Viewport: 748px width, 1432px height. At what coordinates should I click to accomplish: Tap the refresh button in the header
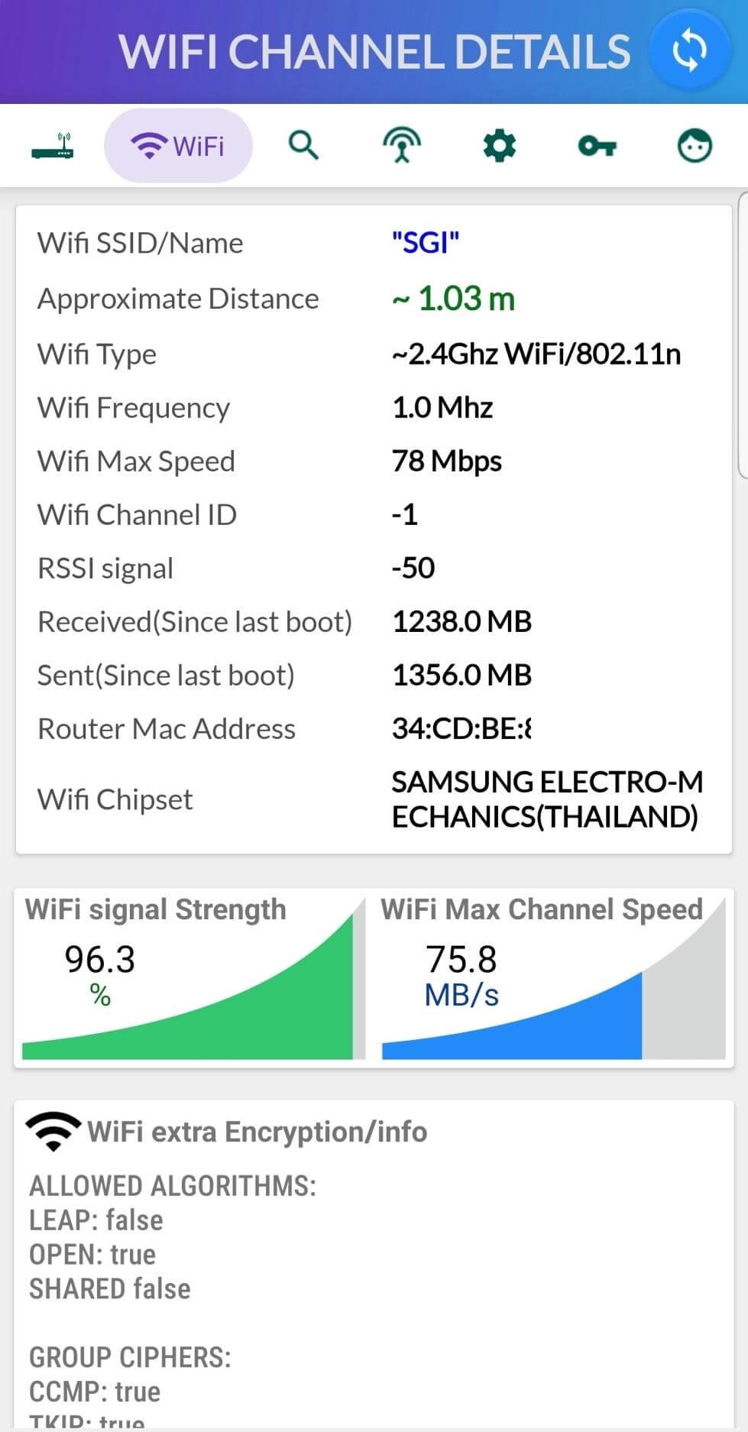689,51
